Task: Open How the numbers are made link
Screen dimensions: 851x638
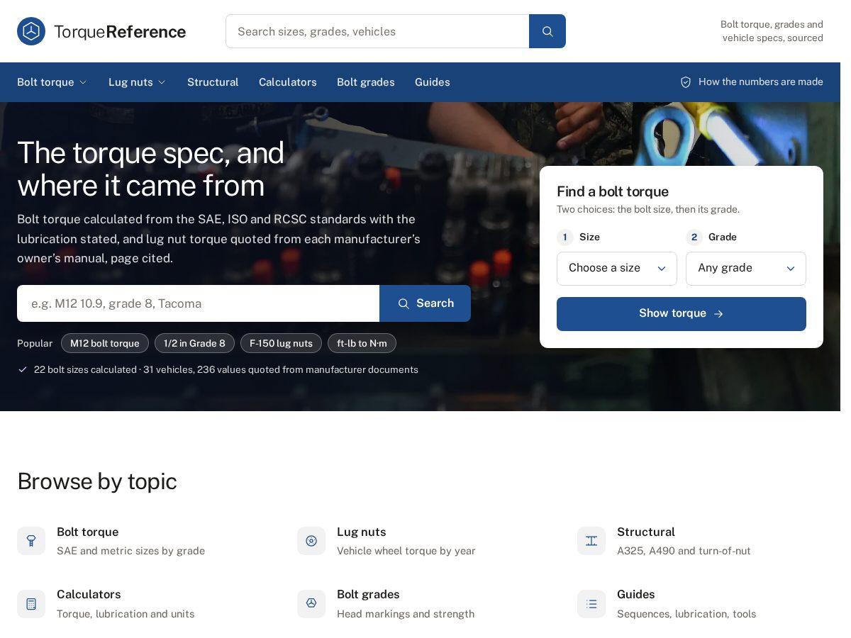Action: [x=752, y=82]
